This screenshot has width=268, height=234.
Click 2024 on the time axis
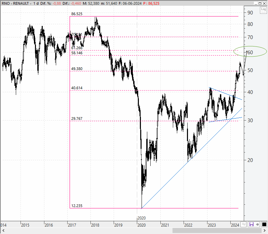[x=235, y=225]
